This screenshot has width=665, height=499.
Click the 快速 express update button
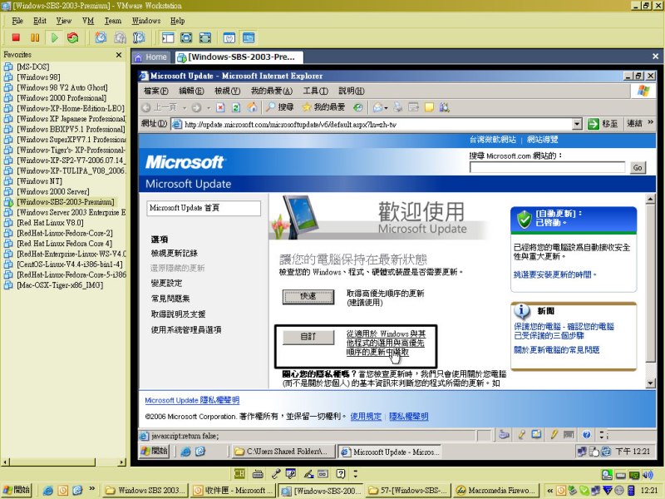pos(308,297)
